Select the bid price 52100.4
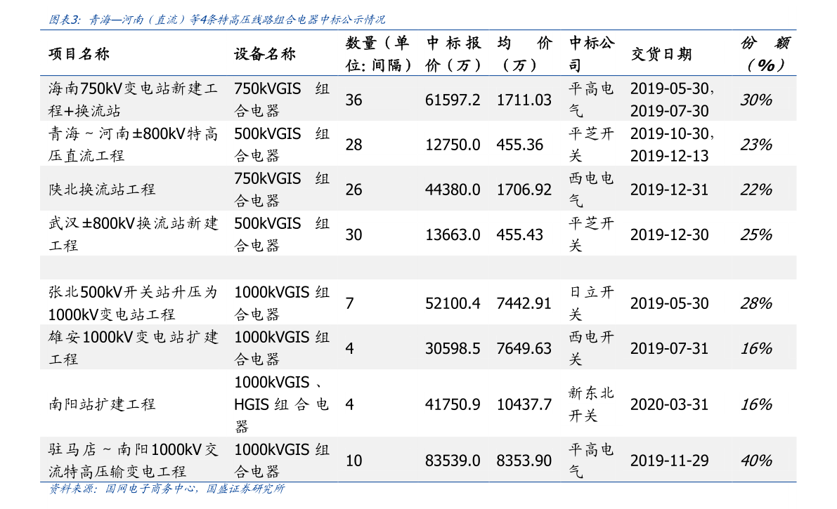The height and width of the screenshot is (509, 837). pyautogui.click(x=453, y=303)
